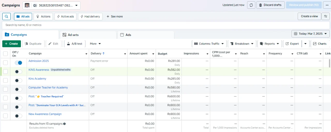Viewport: 331px width, 132px height.
Task: Click the search magnifier icon
Action: click(6, 16)
